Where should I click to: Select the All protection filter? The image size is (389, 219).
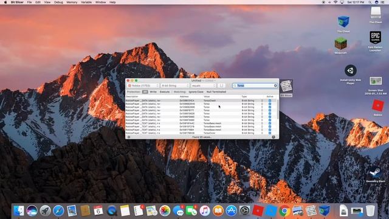145,92
